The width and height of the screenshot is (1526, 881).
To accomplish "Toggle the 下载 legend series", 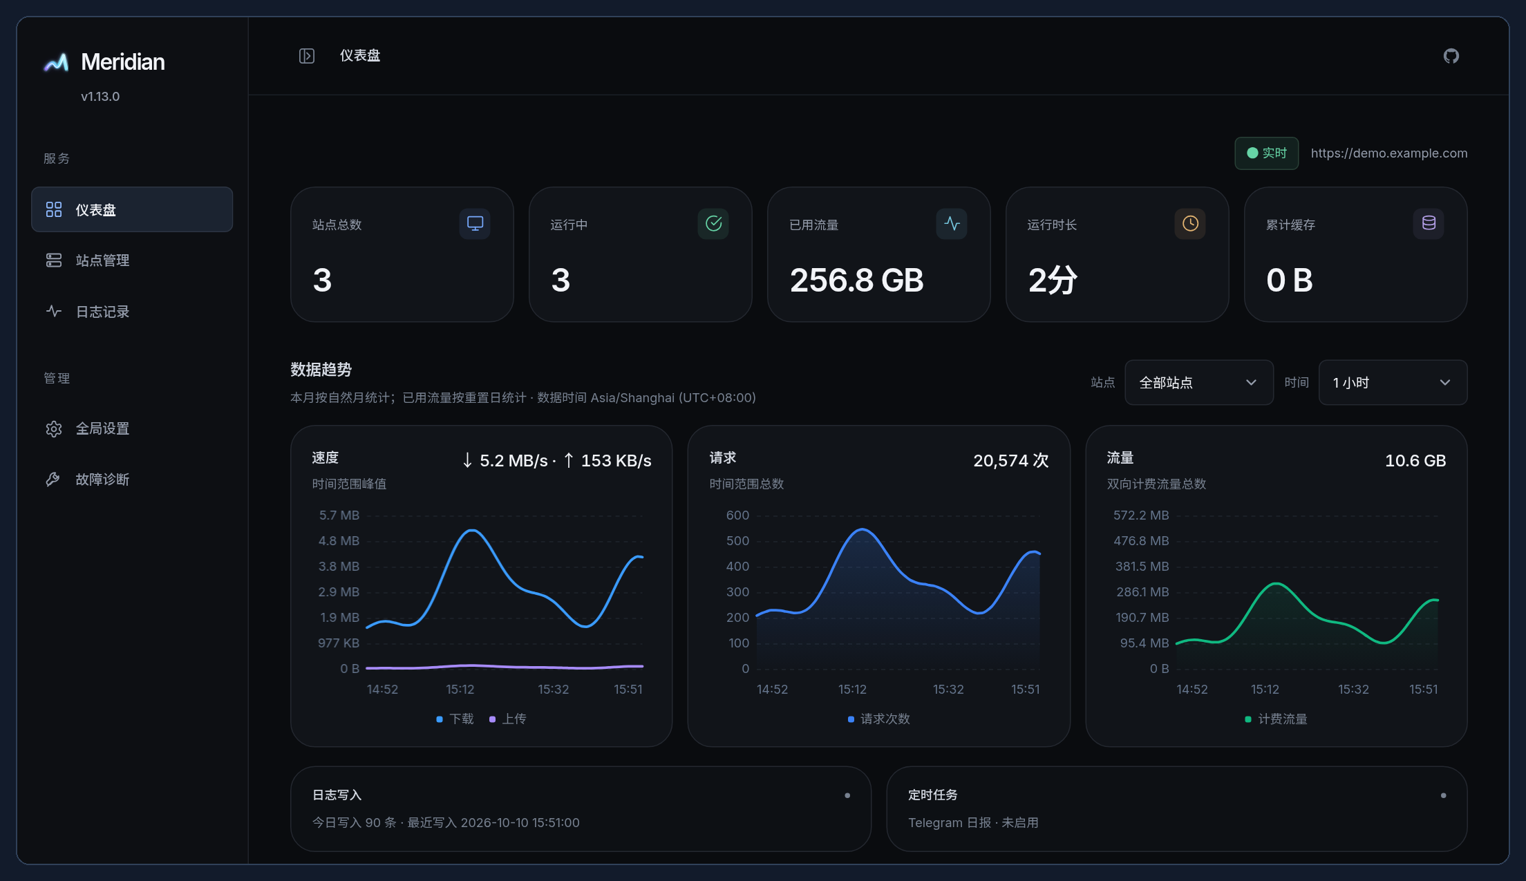I will coord(455,719).
